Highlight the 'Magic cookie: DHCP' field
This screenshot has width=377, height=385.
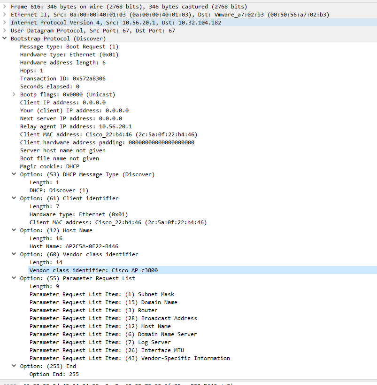50,166
